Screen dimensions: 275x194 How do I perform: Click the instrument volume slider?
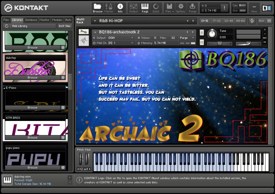[x=248, y=44]
